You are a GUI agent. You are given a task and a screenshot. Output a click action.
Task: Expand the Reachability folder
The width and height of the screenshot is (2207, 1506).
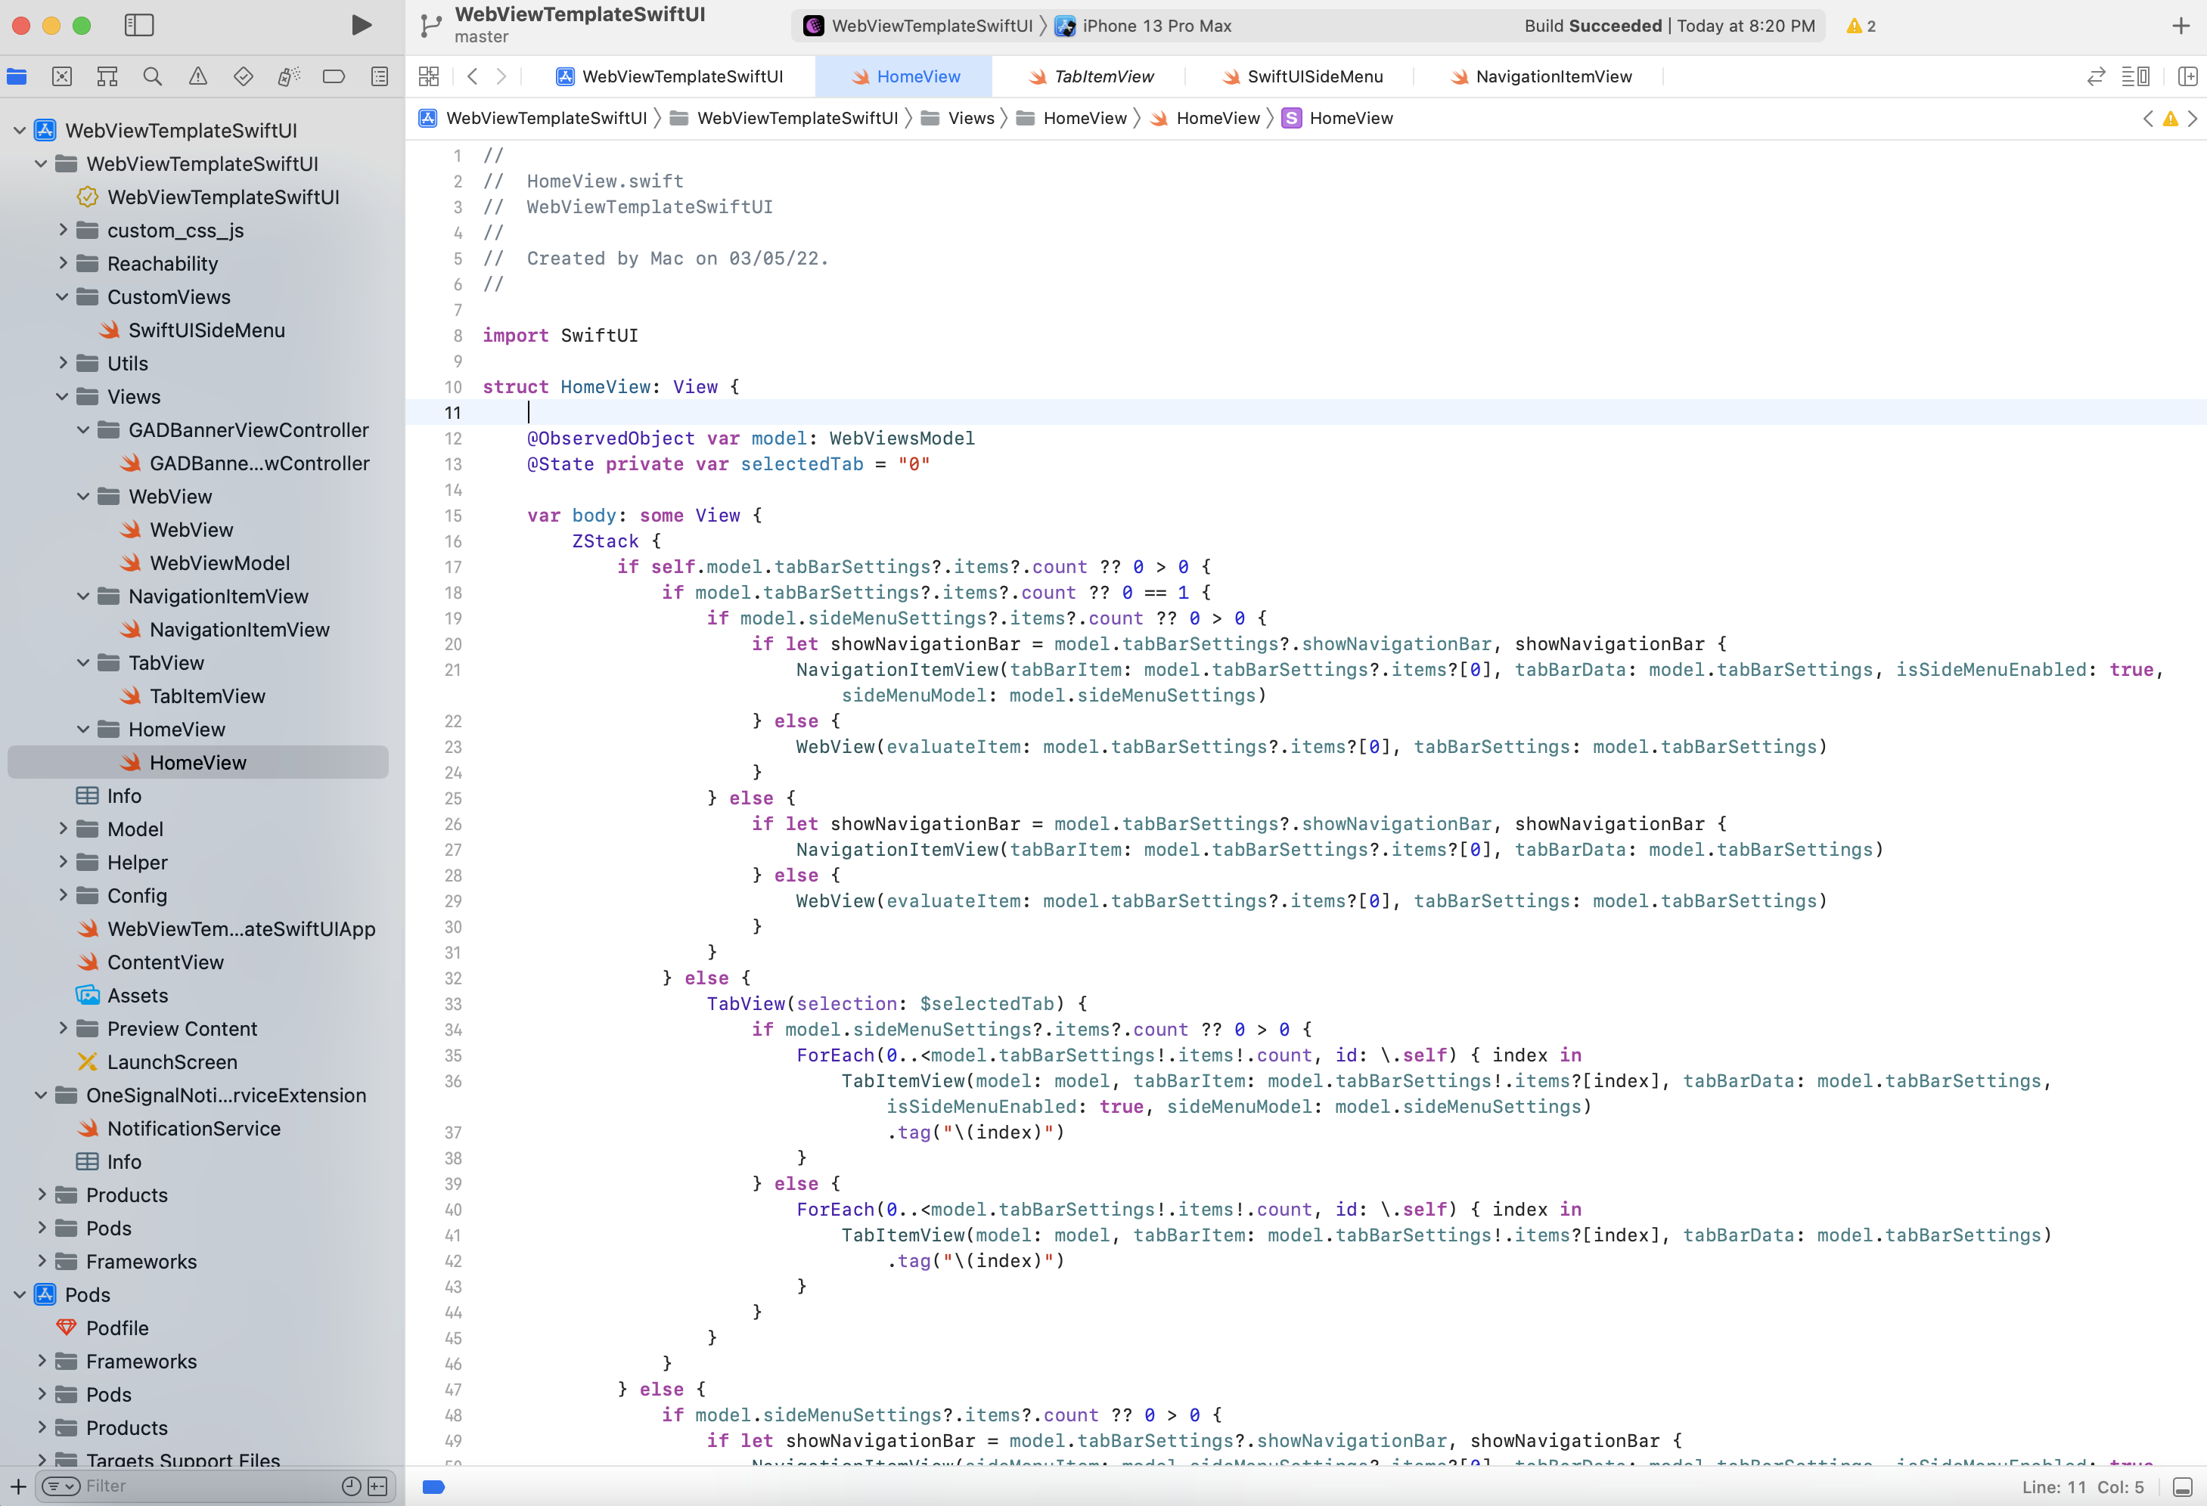point(63,264)
